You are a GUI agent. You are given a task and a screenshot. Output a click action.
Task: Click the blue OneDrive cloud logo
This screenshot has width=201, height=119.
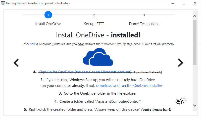[98, 57]
